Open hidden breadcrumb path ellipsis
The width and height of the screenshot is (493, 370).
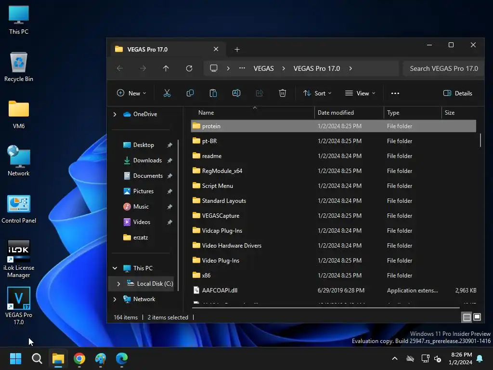pyautogui.click(x=242, y=68)
